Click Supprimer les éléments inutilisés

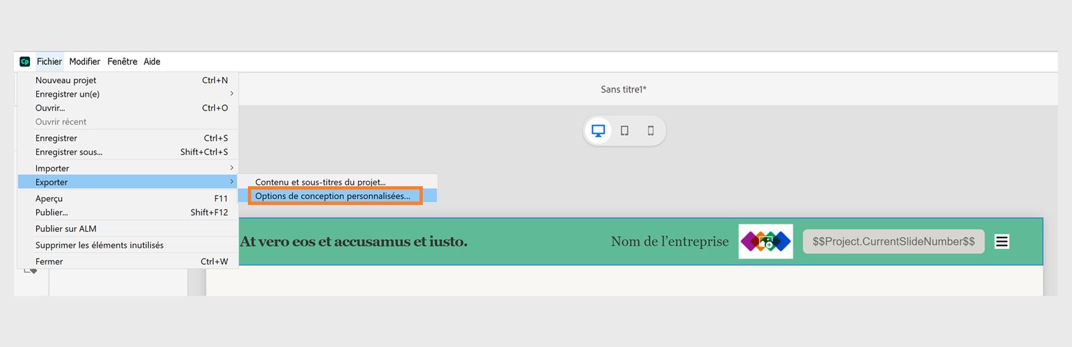pos(99,245)
